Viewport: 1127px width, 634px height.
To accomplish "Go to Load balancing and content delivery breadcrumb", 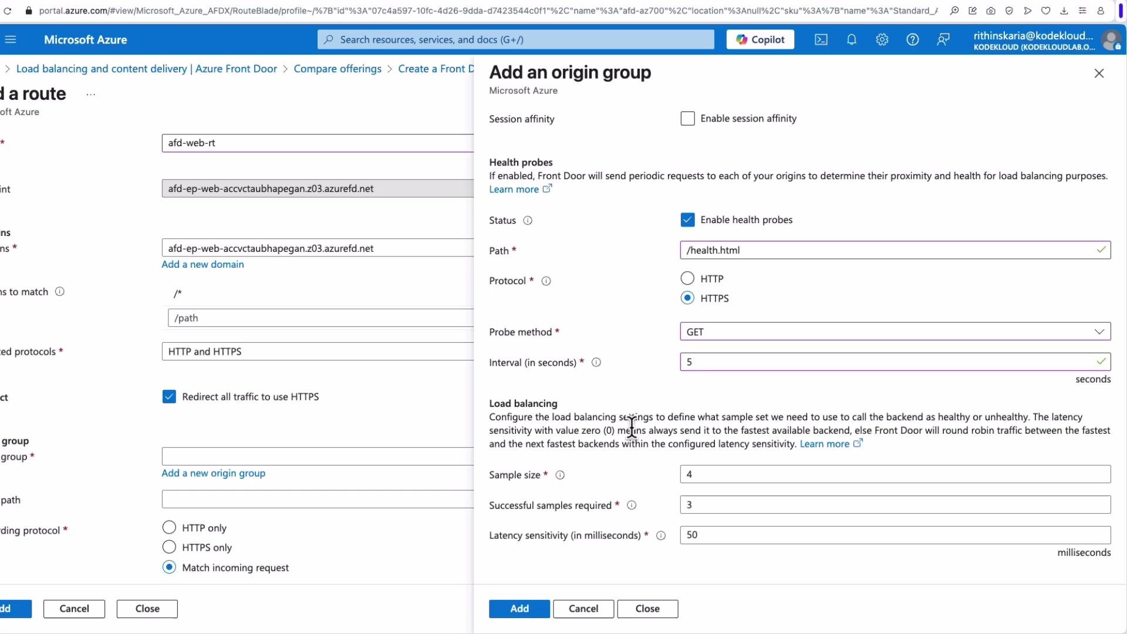I will [147, 69].
